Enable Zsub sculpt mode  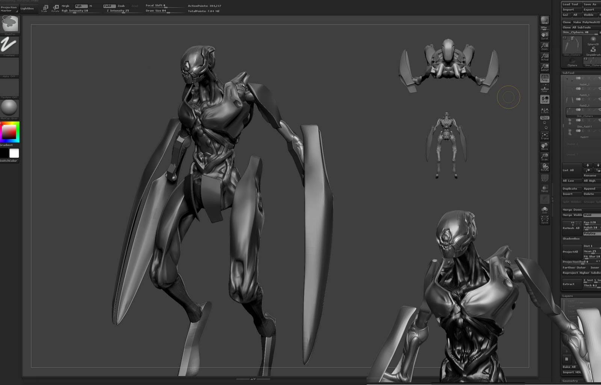121,6
